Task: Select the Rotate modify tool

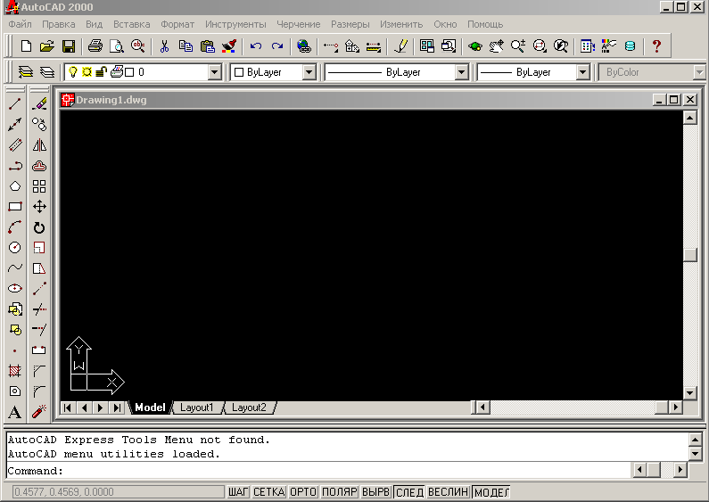Action: point(39,227)
